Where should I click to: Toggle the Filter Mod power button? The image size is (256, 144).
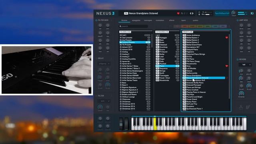point(96,20)
